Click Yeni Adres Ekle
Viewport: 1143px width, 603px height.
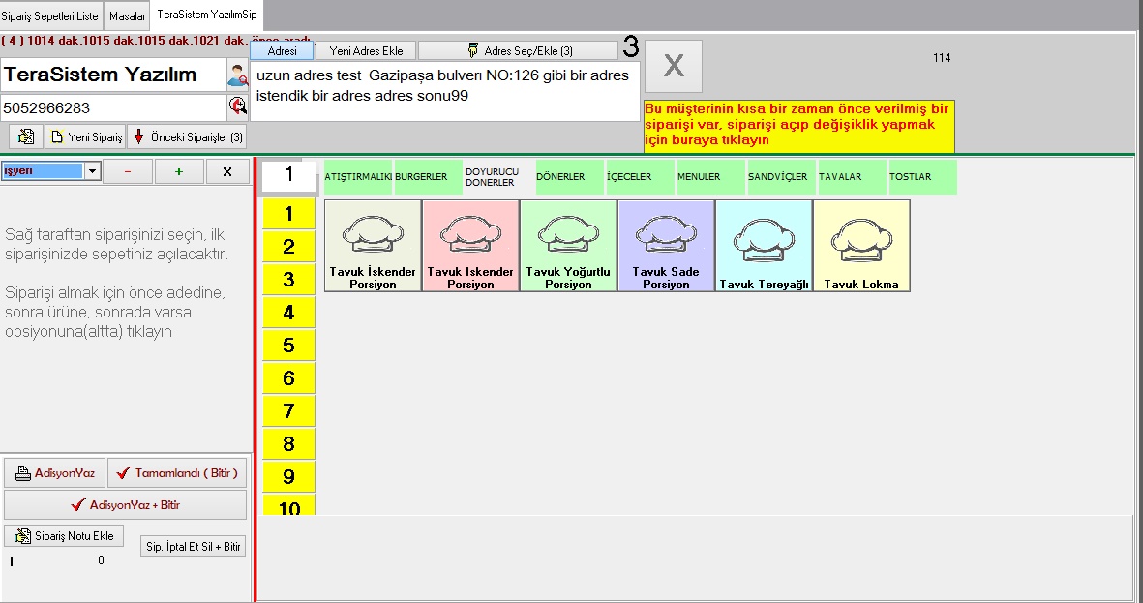(366, 50)
